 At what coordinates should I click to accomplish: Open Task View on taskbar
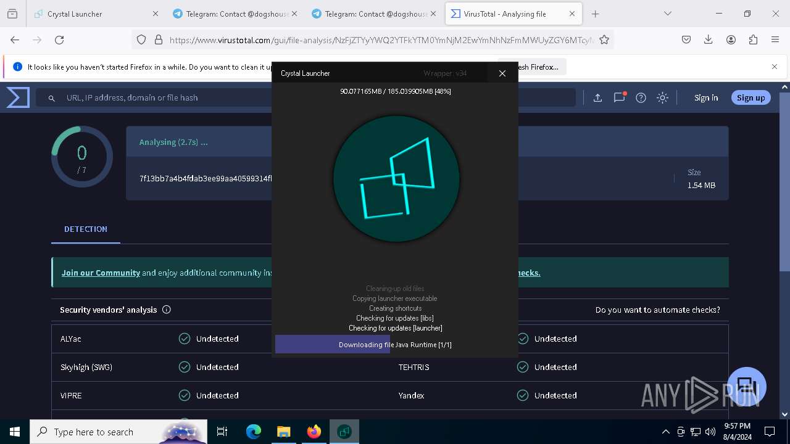tap(222, 432)
